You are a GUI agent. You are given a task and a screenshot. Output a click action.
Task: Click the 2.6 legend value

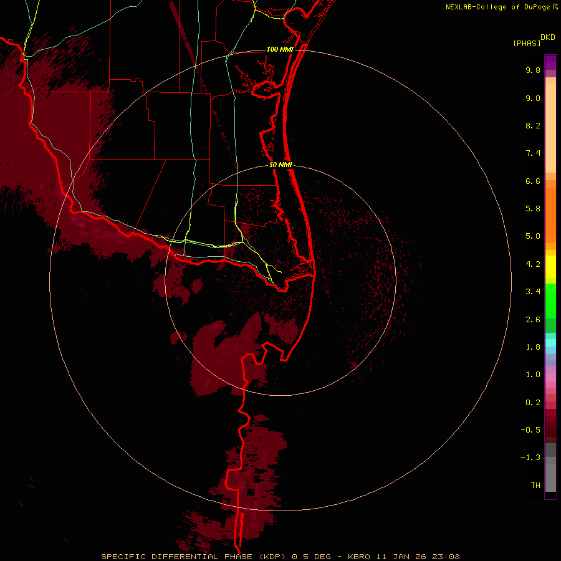(533, 320)
